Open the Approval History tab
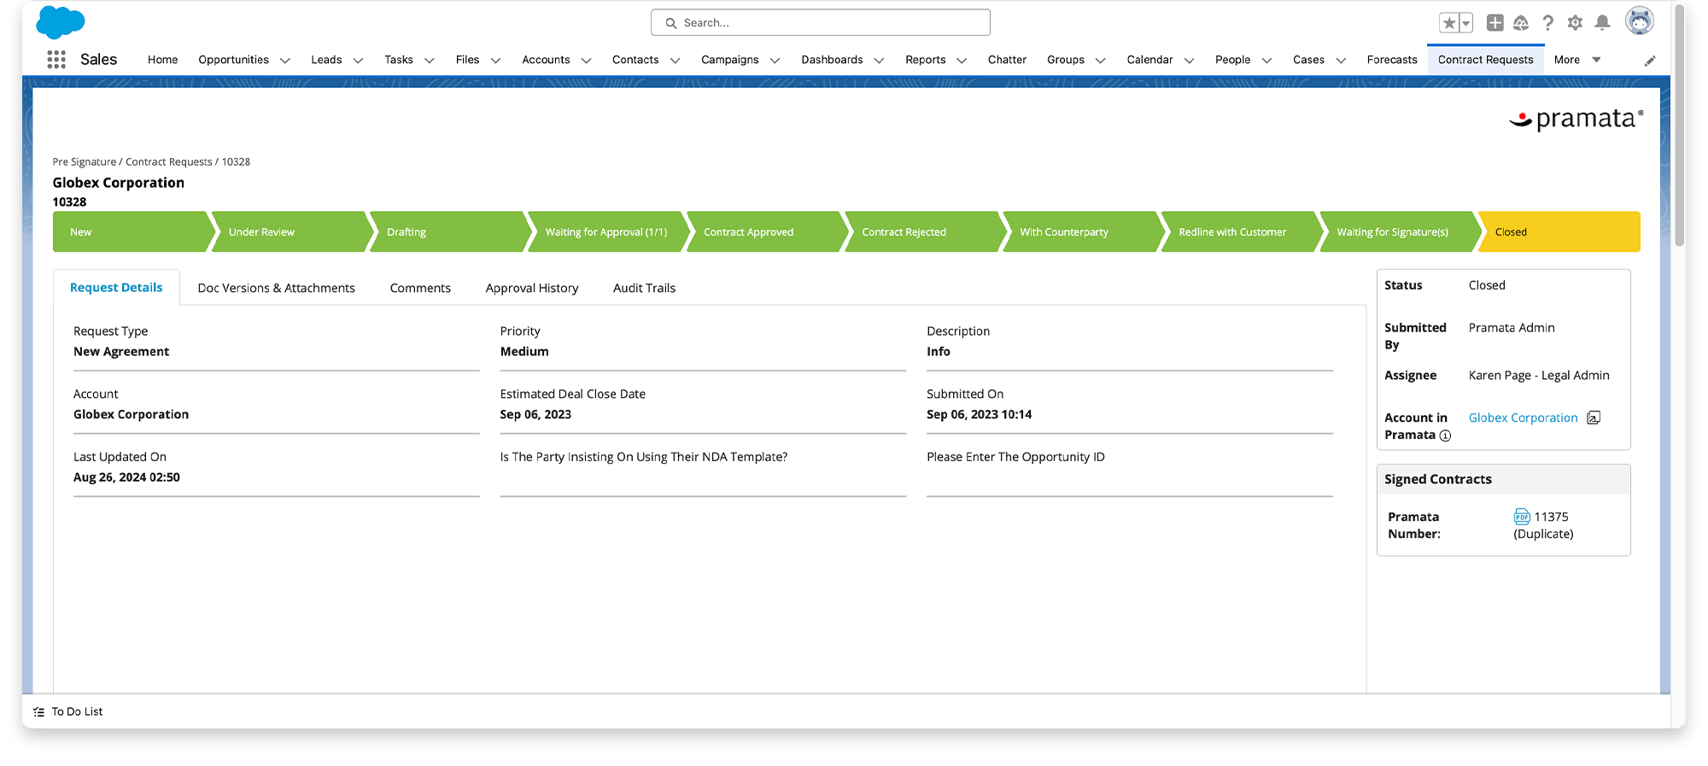Image resolution: width=1708 pixels, height=766 pixels. point(532,289)
